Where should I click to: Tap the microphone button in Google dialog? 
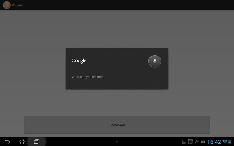coord(155,61)
